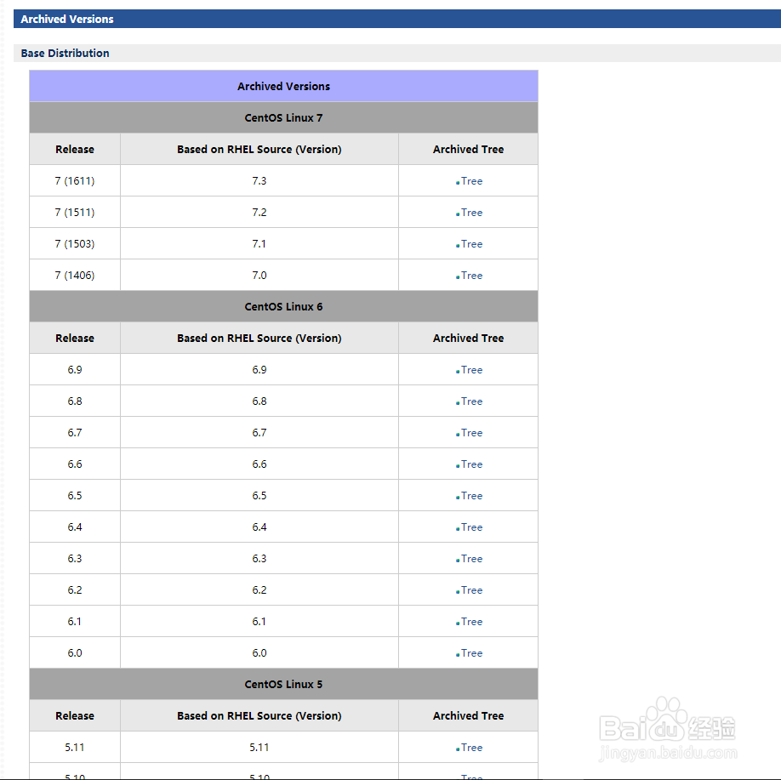Open the Tree link for CentOS 6.0
Image resolution: width=781 pixels, height=780 pixels.
[x=471, y=652]
